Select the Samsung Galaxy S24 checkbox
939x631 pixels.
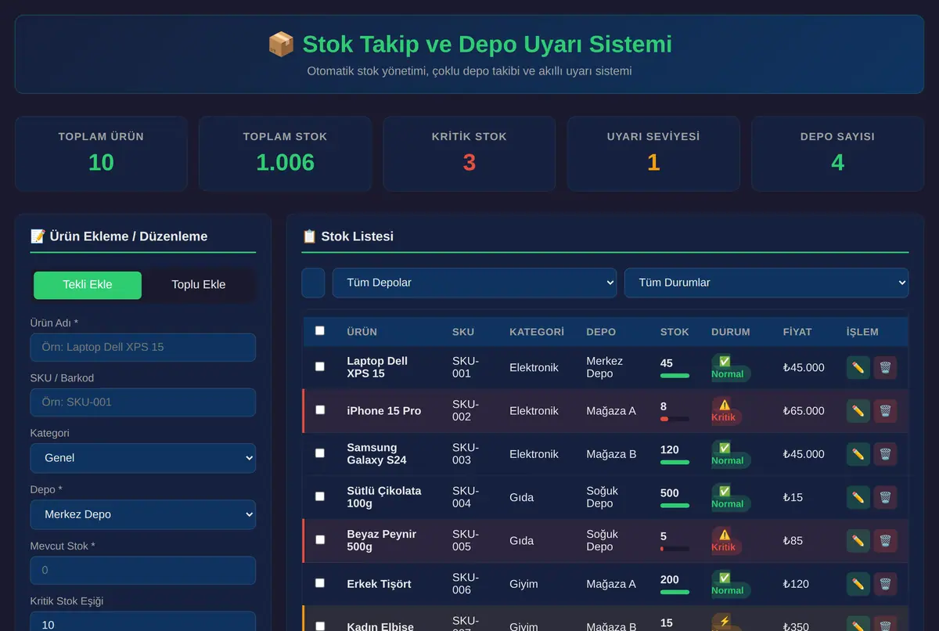(x=319, y=453)
